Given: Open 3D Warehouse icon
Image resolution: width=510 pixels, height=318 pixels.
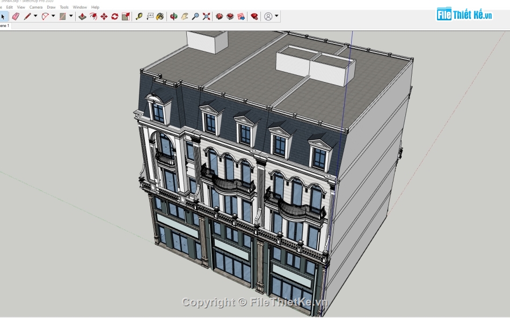Looking at the screenshot, I should click(x=220, y=16).
